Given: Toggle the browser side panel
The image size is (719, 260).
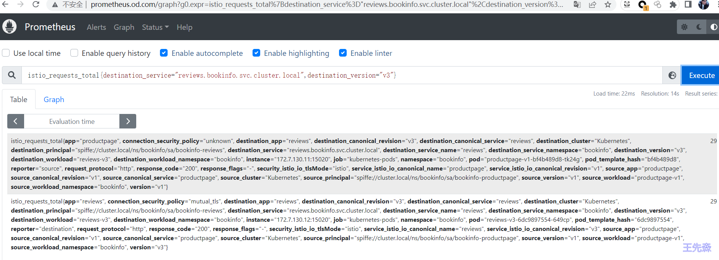Looking at the screenshot, I should tap(688, 5).
